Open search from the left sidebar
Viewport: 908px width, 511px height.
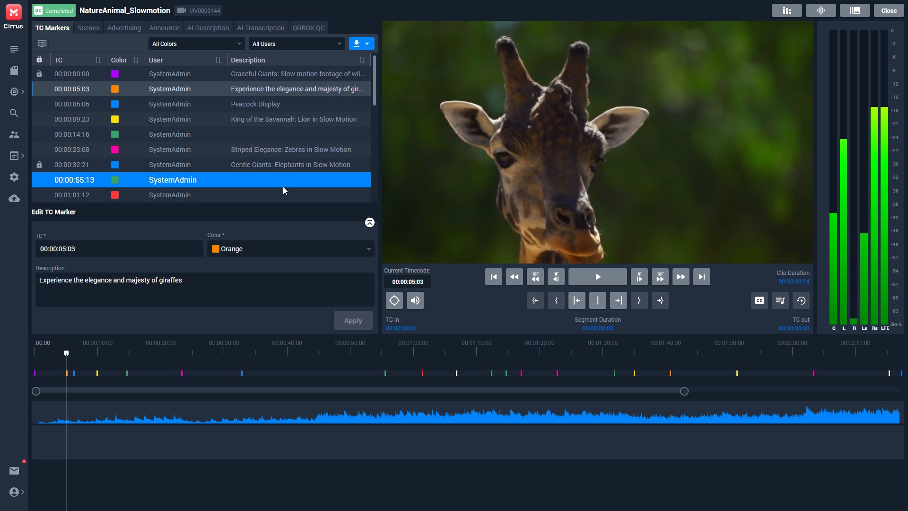pyautogui.click(x=14, y=113)
